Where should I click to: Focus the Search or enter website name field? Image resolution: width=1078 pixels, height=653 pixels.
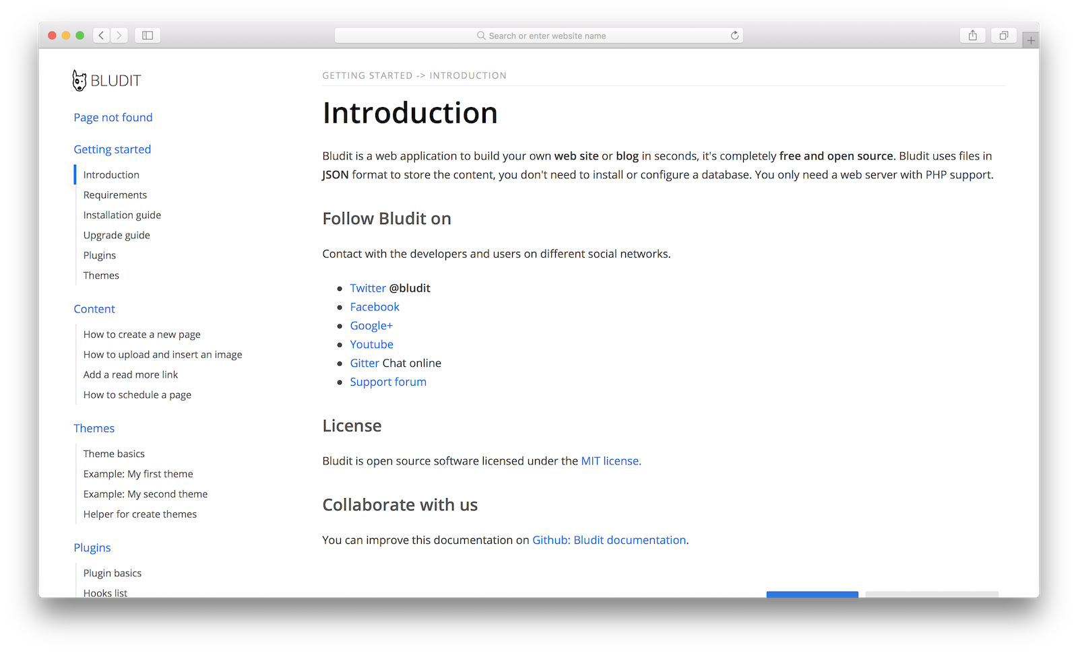[x=539, y=36]
